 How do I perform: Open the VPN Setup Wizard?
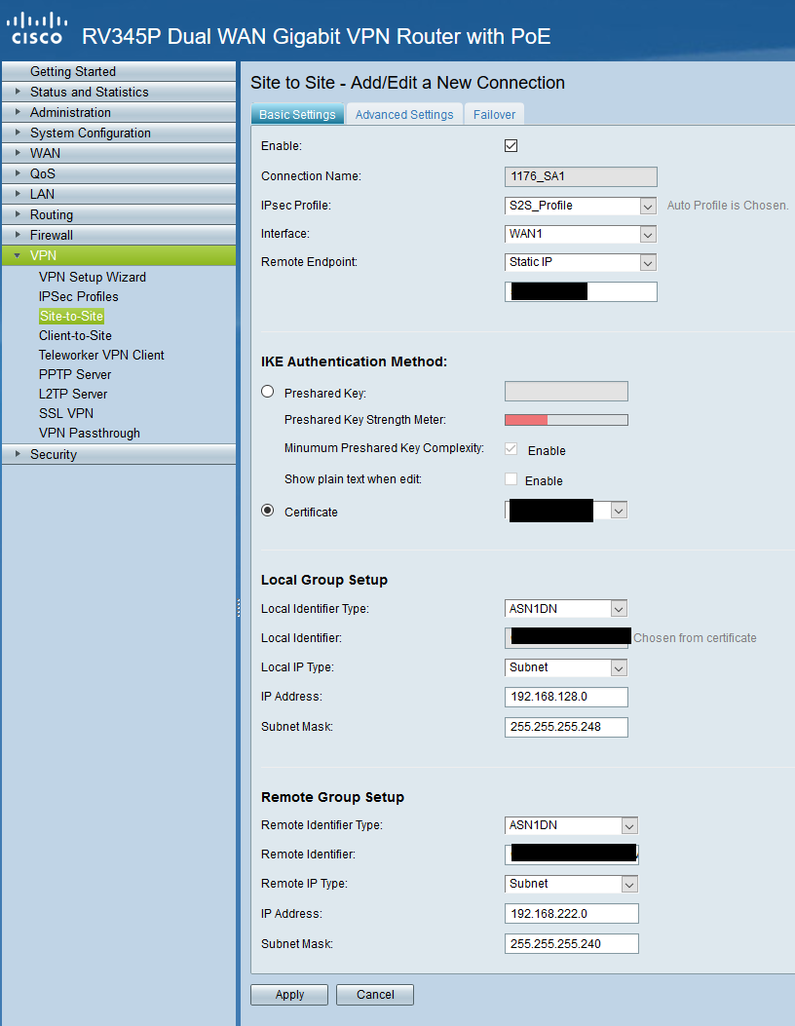click(x=92, y=277)
